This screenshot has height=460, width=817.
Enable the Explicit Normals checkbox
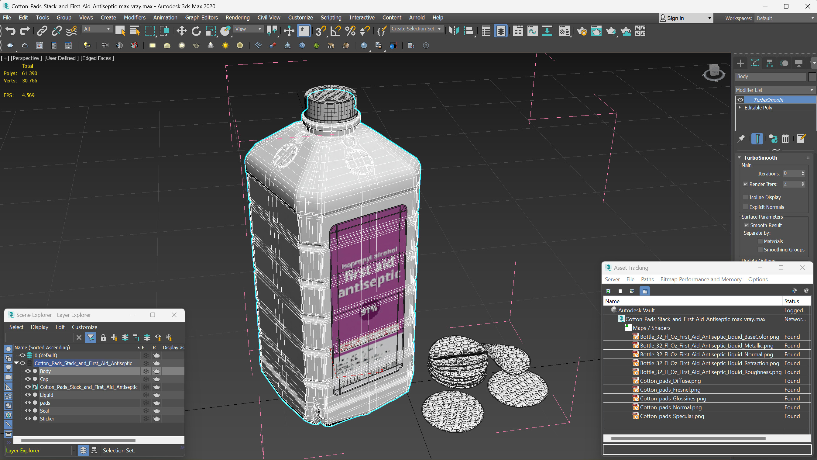click(x=746, y=207)
